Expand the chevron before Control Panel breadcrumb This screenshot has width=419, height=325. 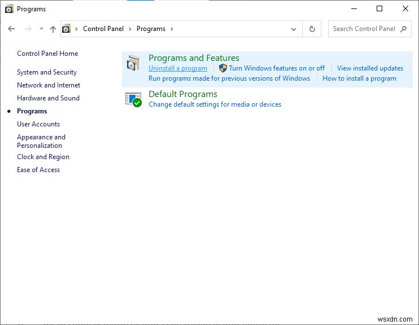(x=76, y=29)
